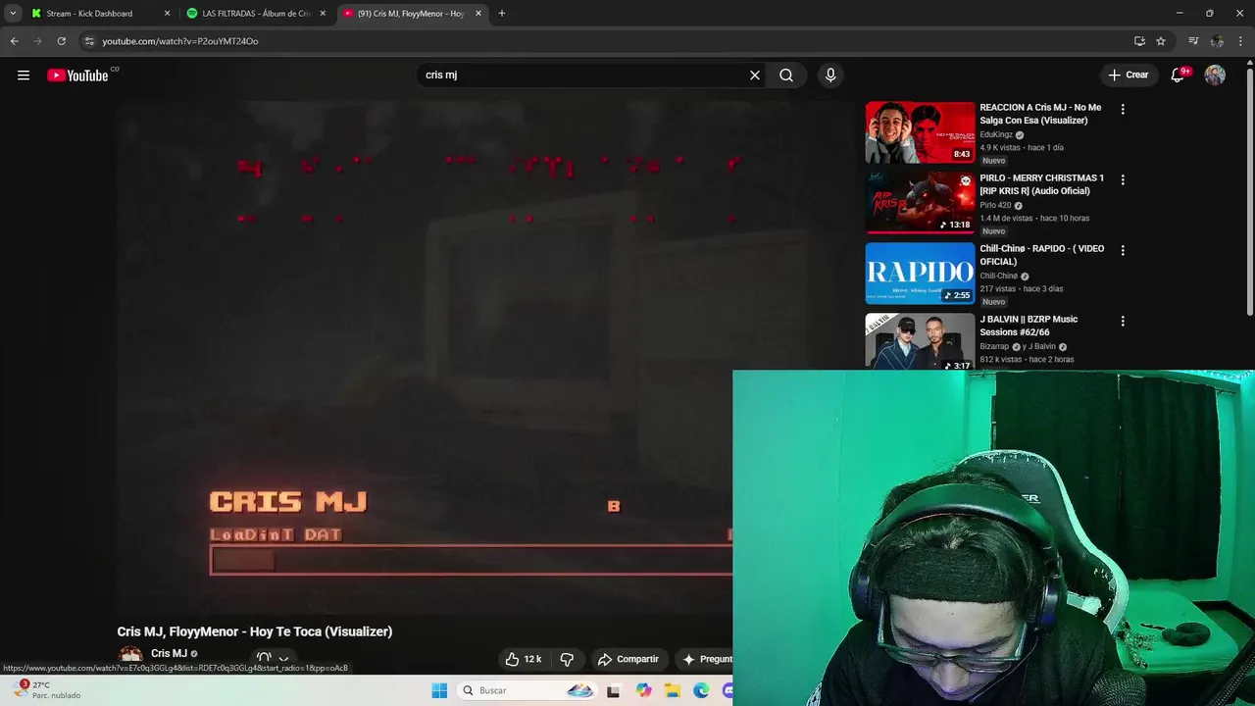Open a new browser tab

(x=502, y=14)
